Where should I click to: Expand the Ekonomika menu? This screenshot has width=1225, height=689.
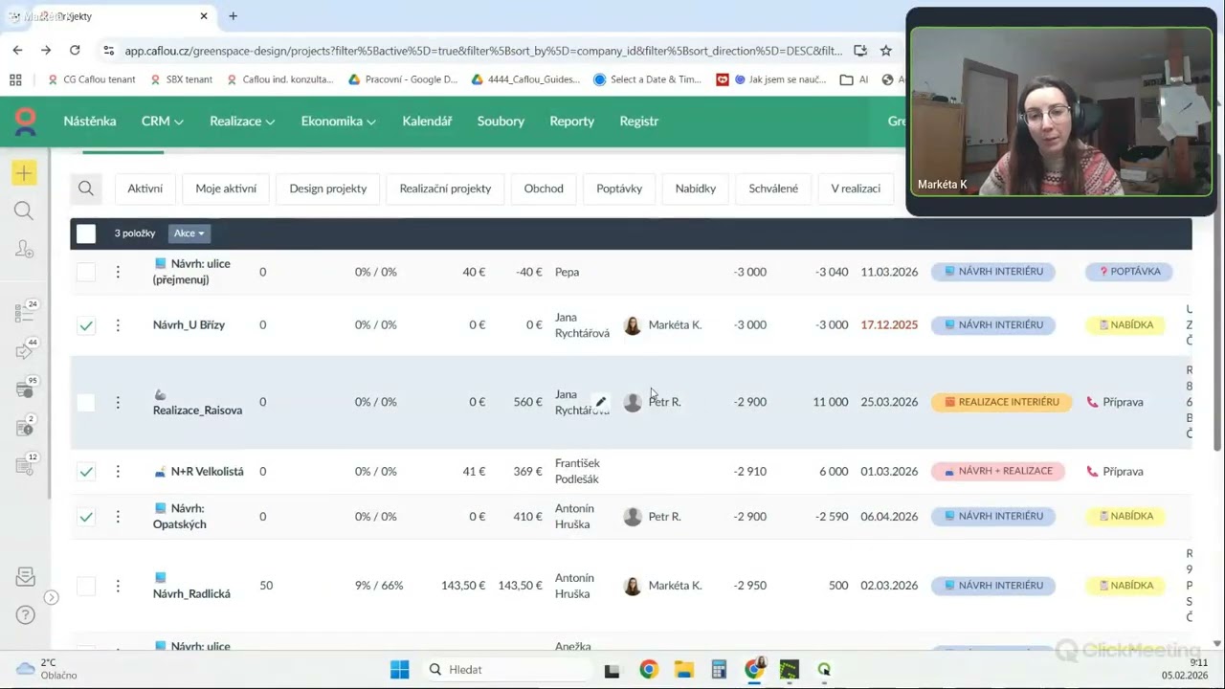[x=338, y=121]
